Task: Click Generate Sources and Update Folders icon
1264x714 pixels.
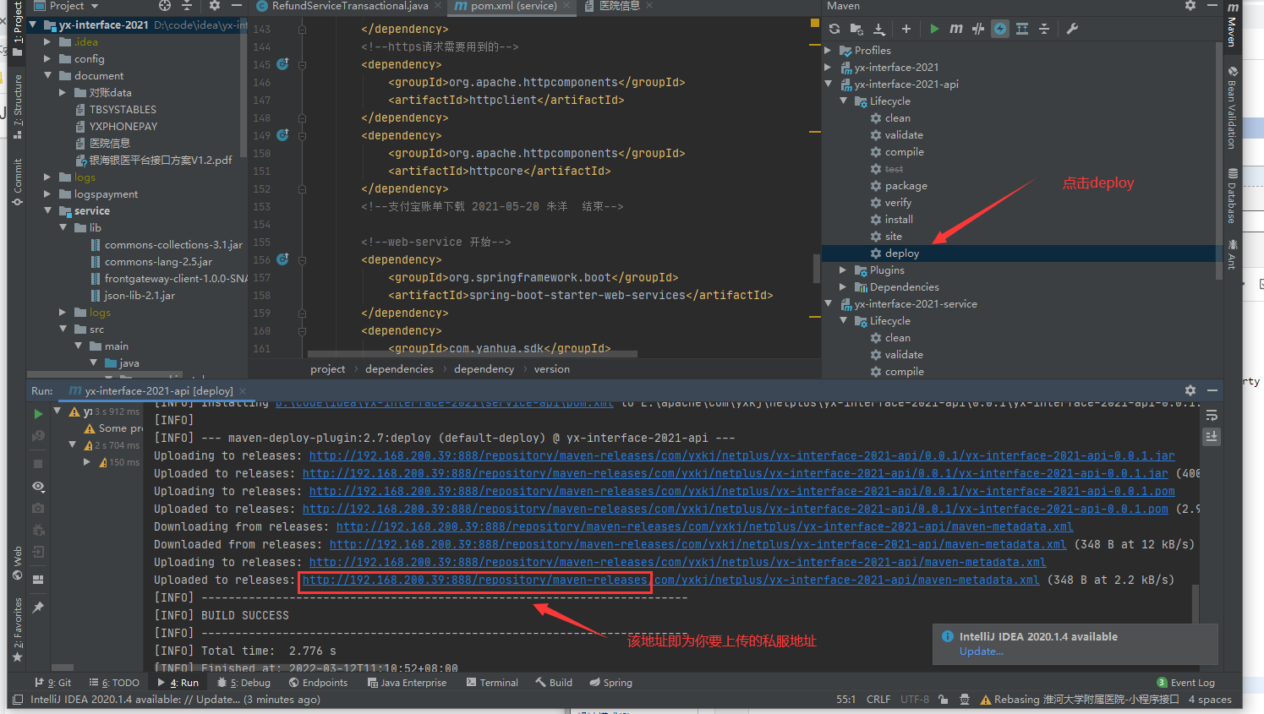Action: (x=856, y=29)
